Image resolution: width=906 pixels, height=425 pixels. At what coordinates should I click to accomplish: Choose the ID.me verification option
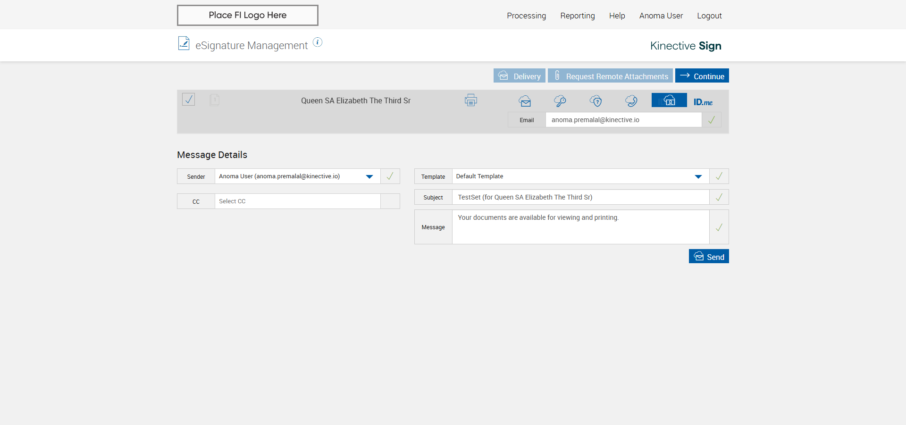(x=703, y=102)
